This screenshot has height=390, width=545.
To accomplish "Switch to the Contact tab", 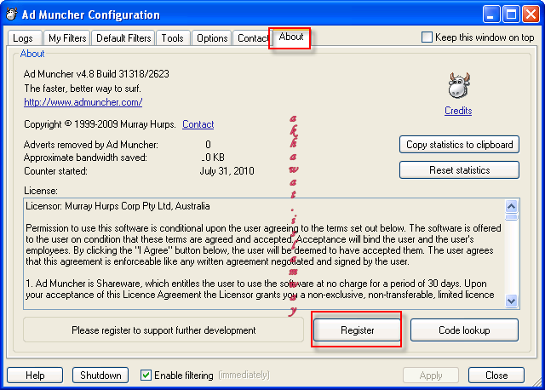I will [252, 38].
